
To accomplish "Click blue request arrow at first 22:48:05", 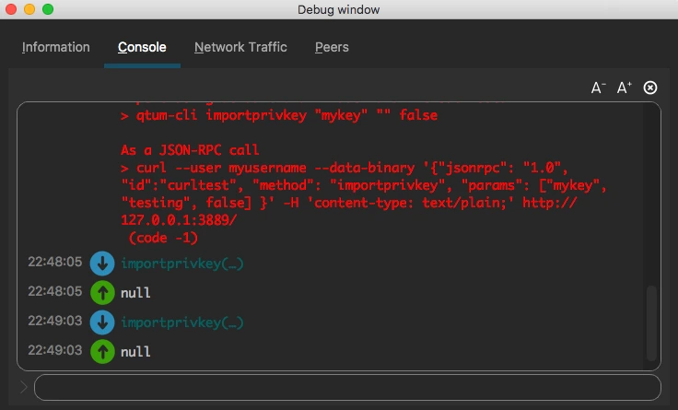I will [x=101, y=264].
